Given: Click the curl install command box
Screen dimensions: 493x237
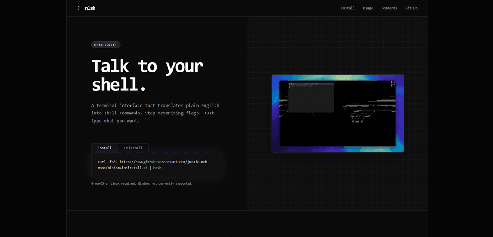Looking at the screenshot, I should pos(157,165).
